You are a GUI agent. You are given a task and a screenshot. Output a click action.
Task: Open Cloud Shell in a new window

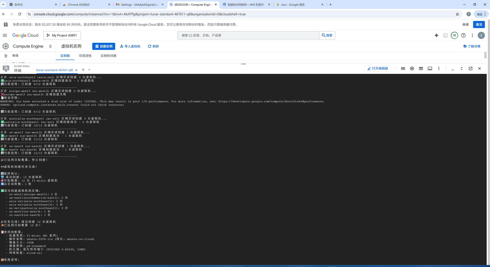pos(470,68)
